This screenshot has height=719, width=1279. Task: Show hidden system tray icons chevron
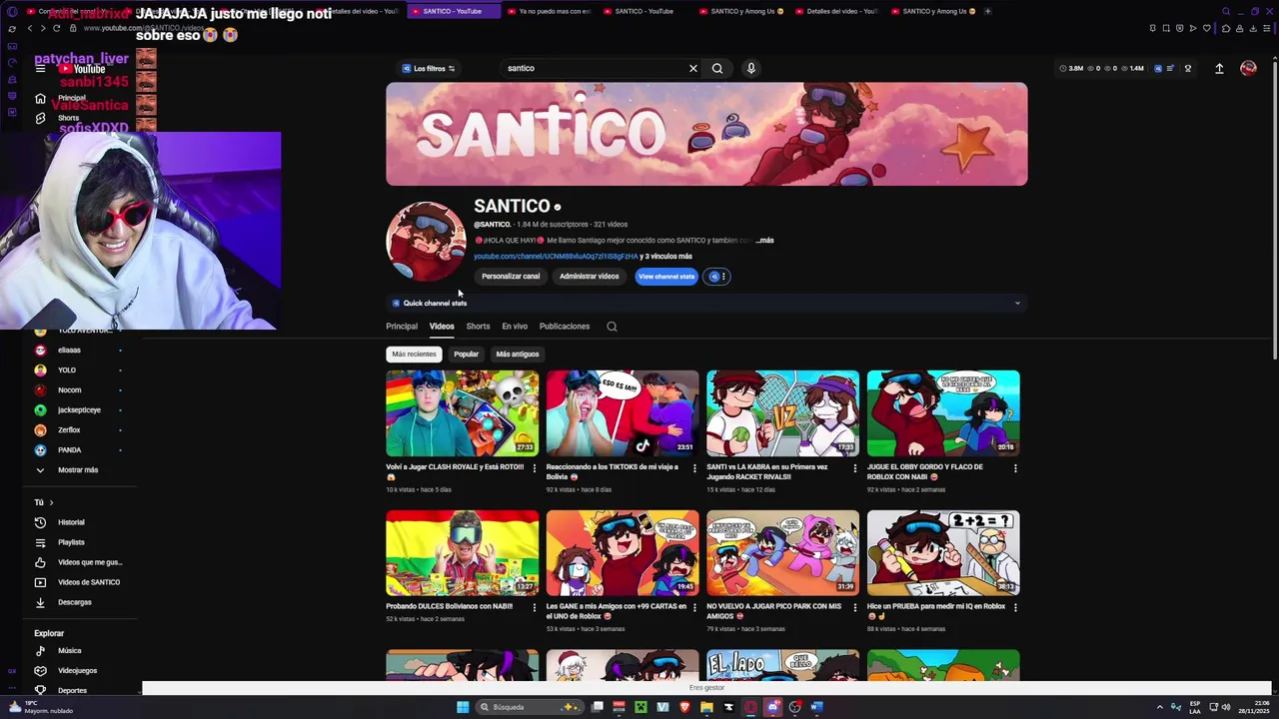click(x=1160, y=707)
